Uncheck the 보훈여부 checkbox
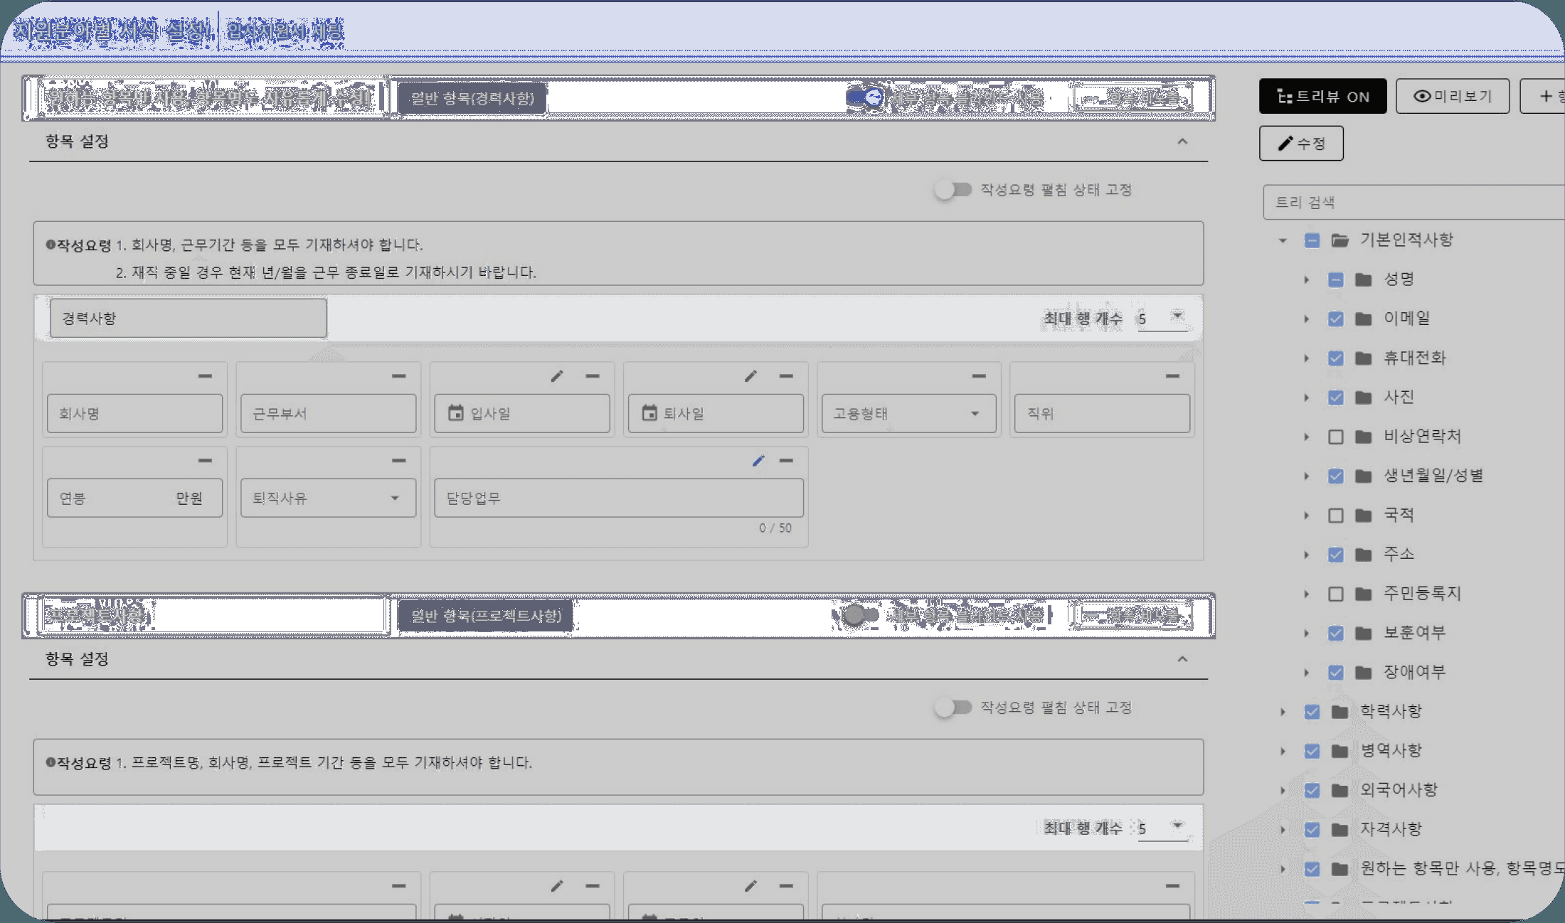1565x923 pixels. [x=1335, y=633]
